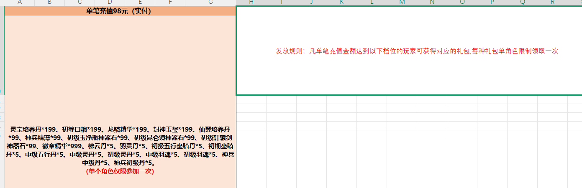The height and width of the screenshot is (188, 582).
Task: Select column G header
Action: (x=210, y=3)
